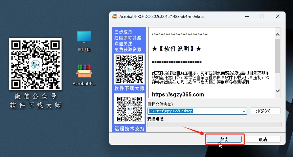This screenshot has width=293, height=157.
Task: Close the self-extractor window
Action: [x=278, y=16]
